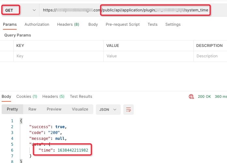
Task: Open the Test Results tab
Action: [x=81, y=96]
